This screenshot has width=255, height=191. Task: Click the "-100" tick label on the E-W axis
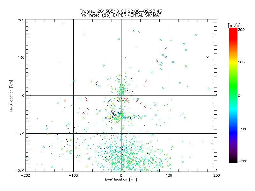pos(73,175)
